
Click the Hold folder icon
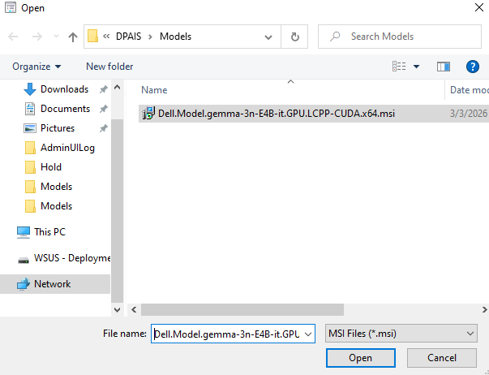[30, 167]
